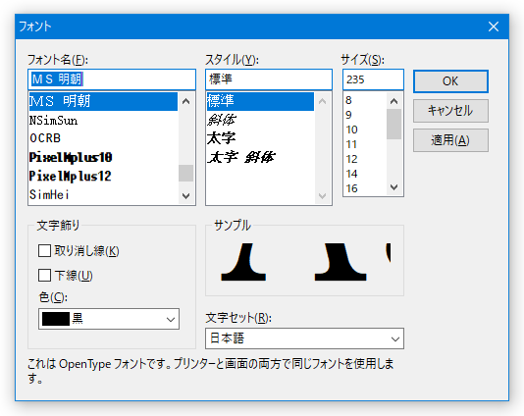Viewport: 524px width, 416px height.
Task: Click the フォント名 text field
Action: pyautogui.click(x=112, y=79)
